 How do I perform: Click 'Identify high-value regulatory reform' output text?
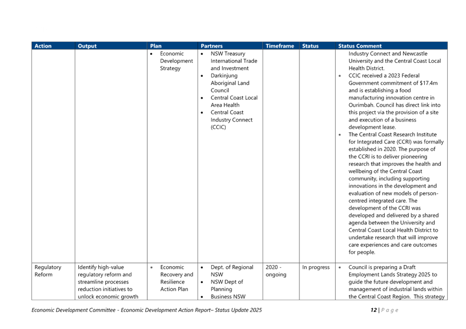(x=105, y=271)
